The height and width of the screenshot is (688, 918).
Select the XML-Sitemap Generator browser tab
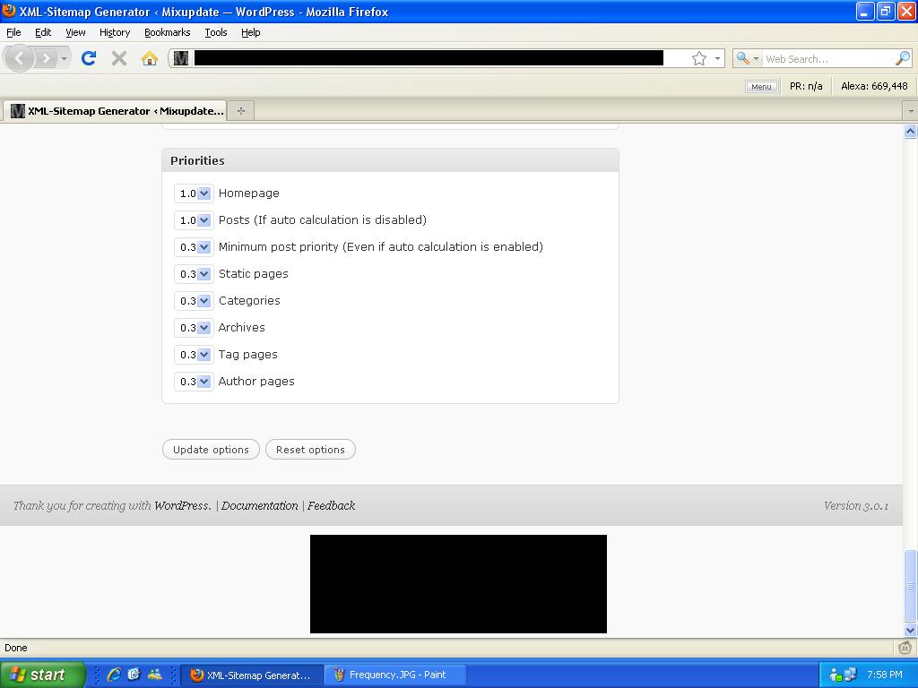(x=115, y=110)
